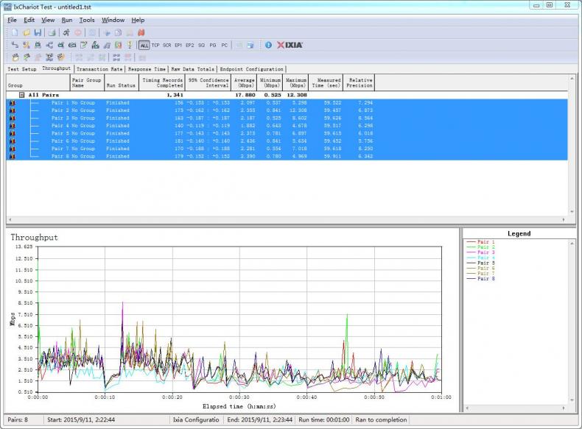Click the 95% Confidence Interval column header
The height and width of the screenshot is (429, 582).
tap(208, 82)
